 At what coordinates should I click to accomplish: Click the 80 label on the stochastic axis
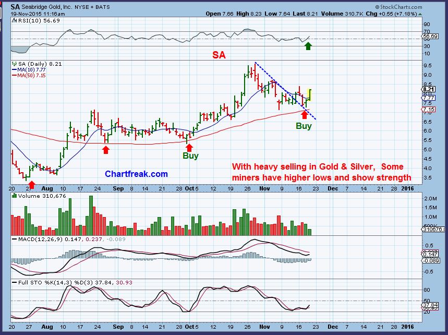[427, 290]
